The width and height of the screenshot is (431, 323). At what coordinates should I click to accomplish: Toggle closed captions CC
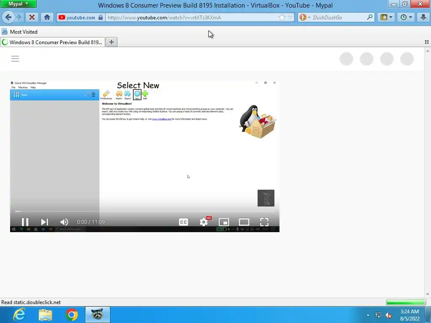click(184, 222)
